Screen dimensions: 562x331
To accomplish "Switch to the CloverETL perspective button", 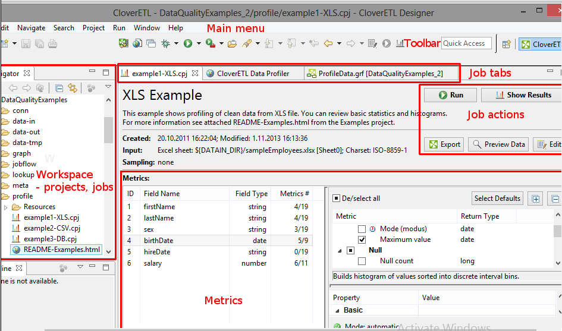I will coord(541,44).
